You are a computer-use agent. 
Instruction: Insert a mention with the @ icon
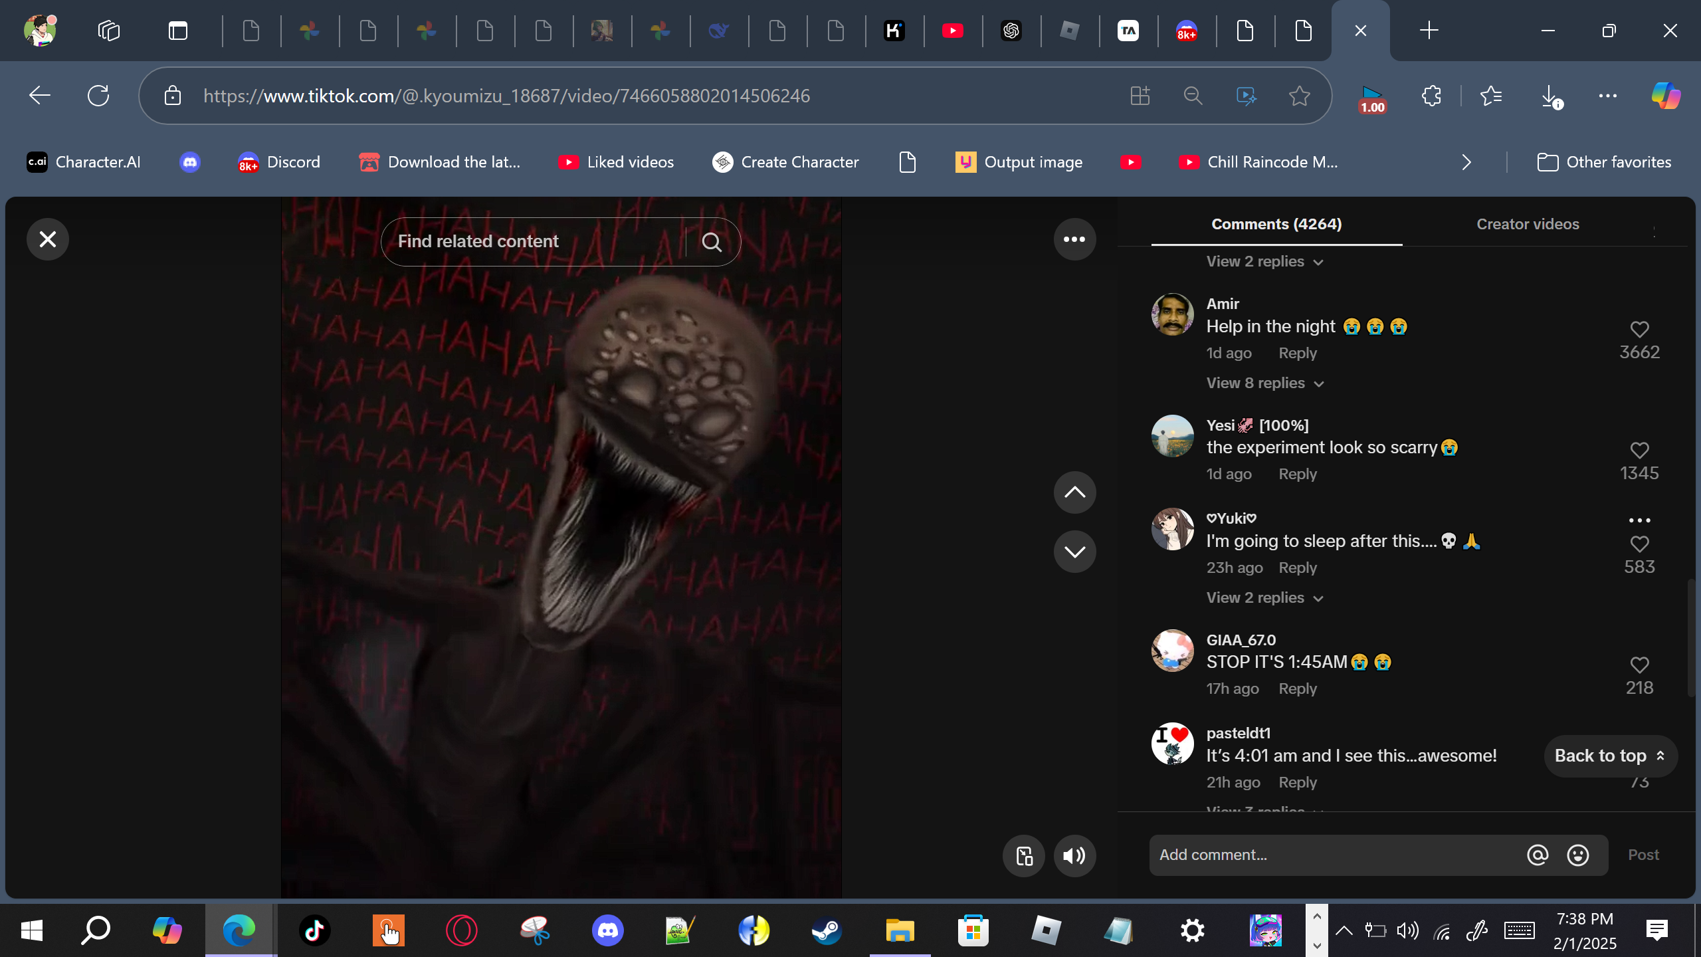(x=1538, y=855)
